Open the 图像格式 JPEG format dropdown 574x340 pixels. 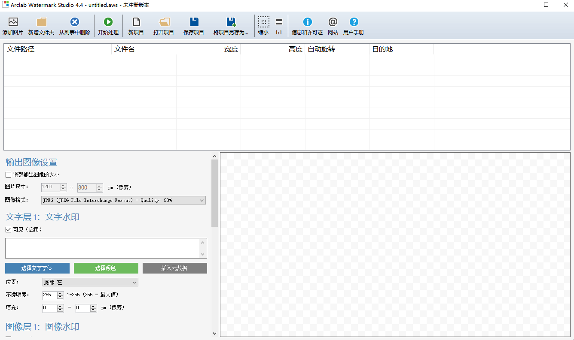click(x=123, y=200)
